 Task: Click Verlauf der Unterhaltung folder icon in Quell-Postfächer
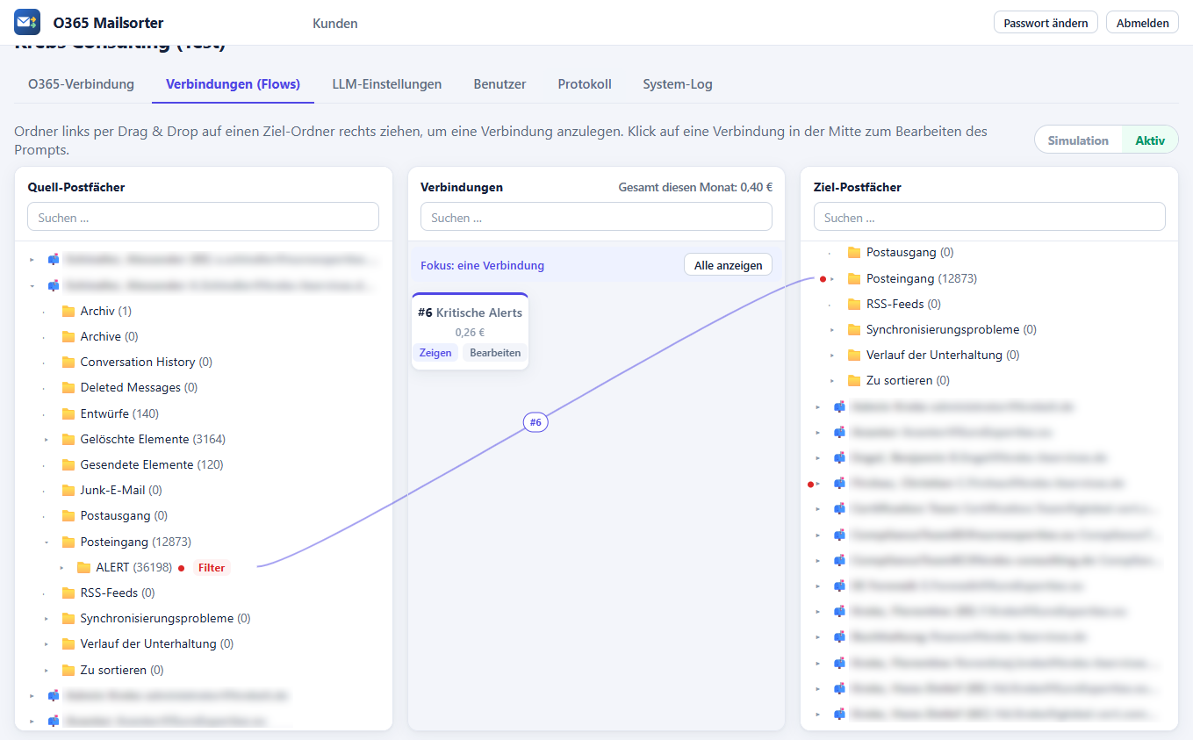(68, 643)
